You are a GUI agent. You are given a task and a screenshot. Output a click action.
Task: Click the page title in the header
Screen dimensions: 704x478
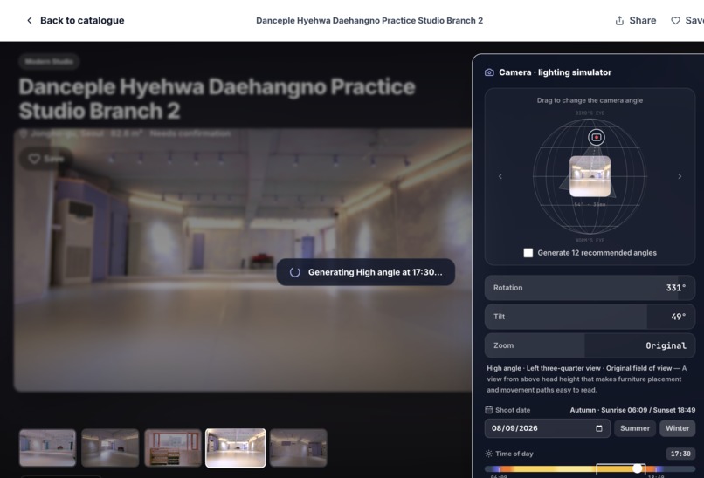[x=369, y=20]
